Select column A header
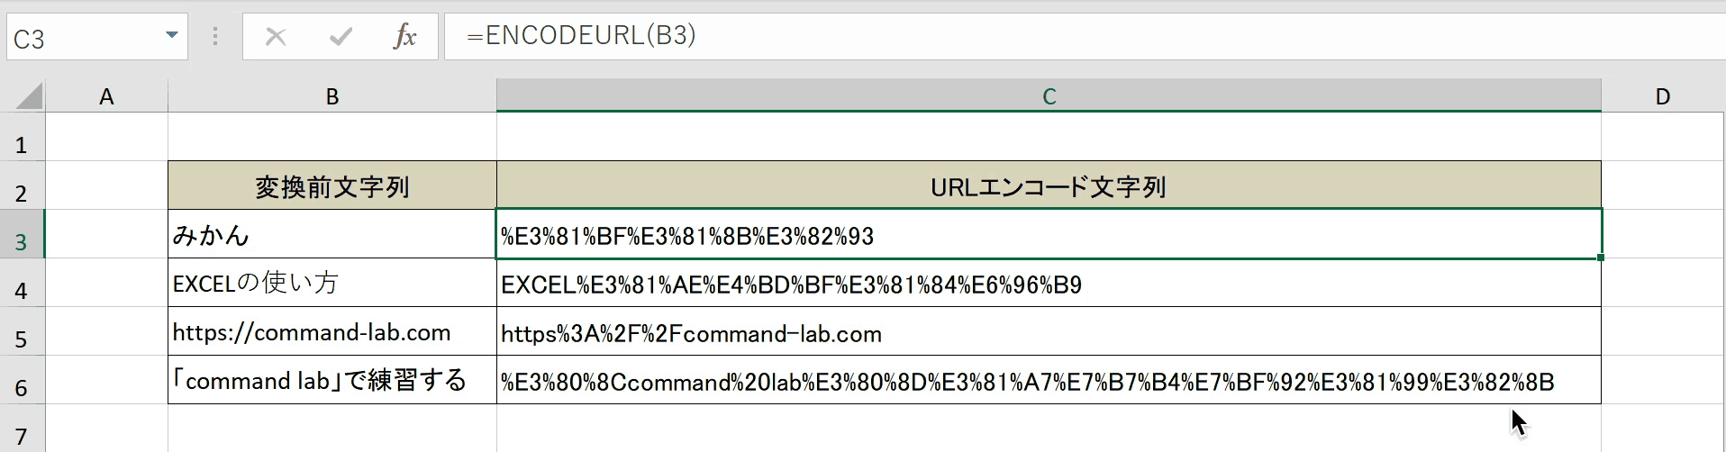 [x=106, y=95]
